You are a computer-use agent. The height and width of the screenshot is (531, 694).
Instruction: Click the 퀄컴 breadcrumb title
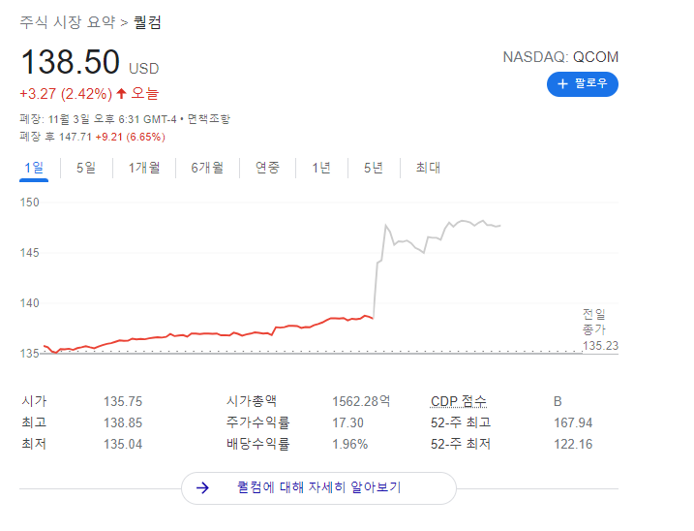pos(147,22)
